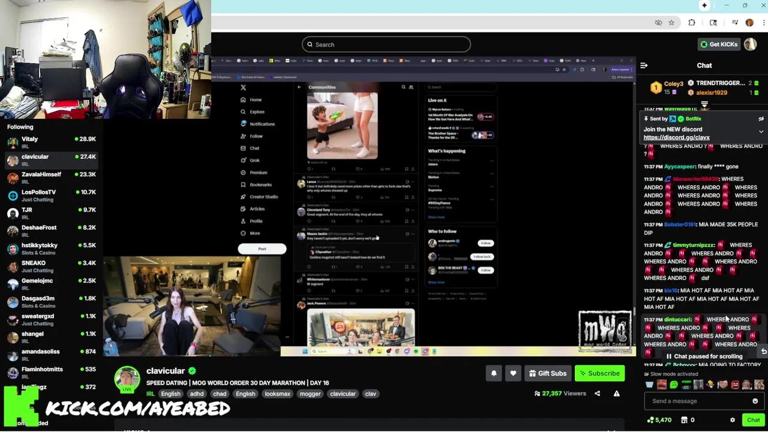Open Dasgasd3m channel from sidebar
This screenshot has width=768, height=432.
[52, 302]
